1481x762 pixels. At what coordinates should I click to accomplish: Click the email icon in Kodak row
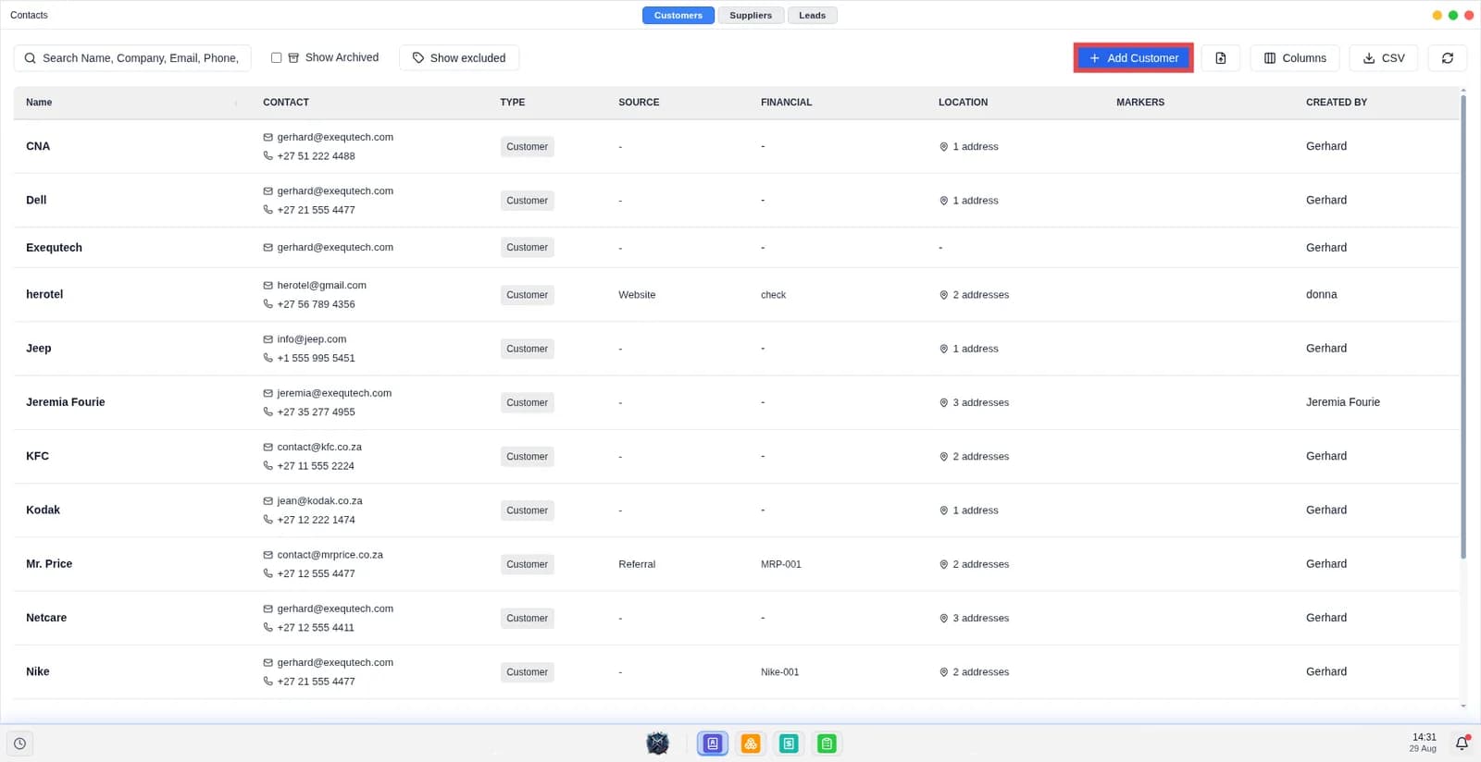pyautogui.click(x=268, y=501)
